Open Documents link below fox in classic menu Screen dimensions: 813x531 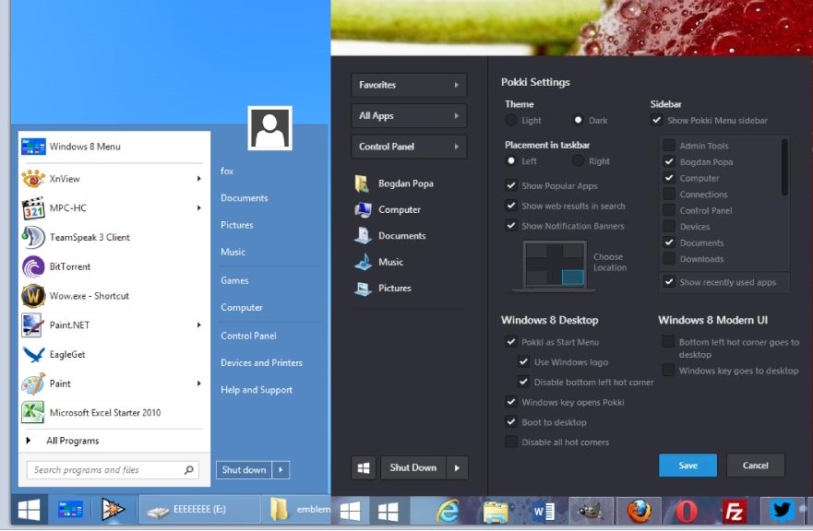click(x=245, y=198)
